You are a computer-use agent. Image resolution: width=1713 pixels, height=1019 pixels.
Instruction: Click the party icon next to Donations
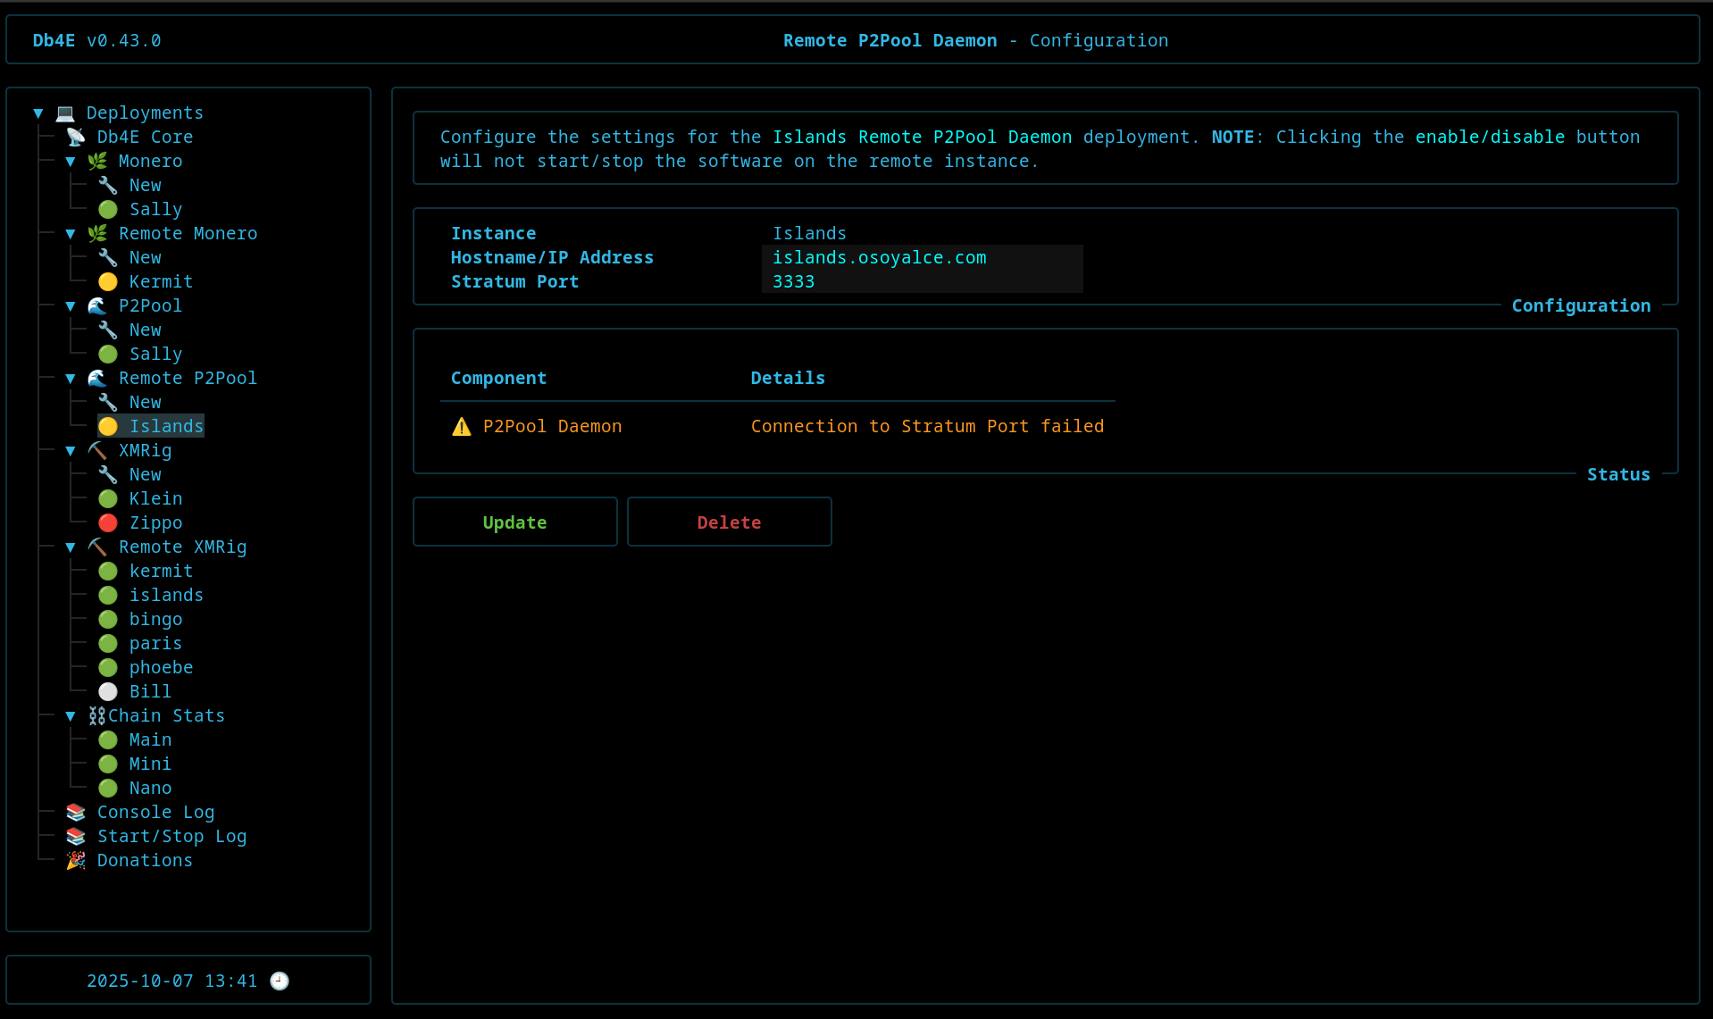(x=76, y=860)
